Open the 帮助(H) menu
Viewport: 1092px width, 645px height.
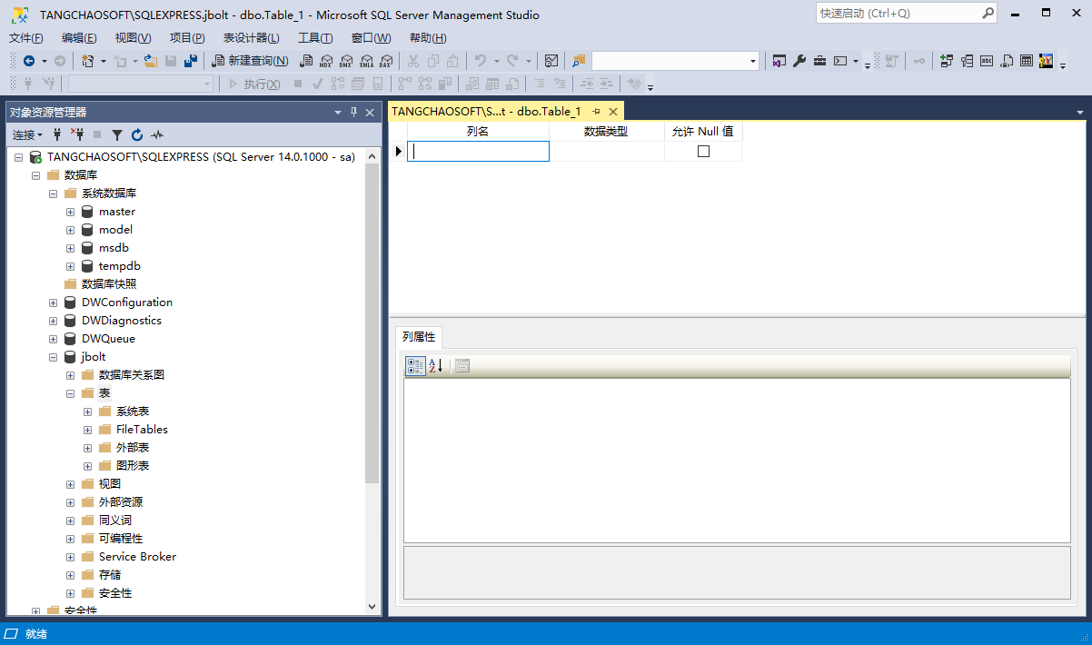[x=428, y=37]
